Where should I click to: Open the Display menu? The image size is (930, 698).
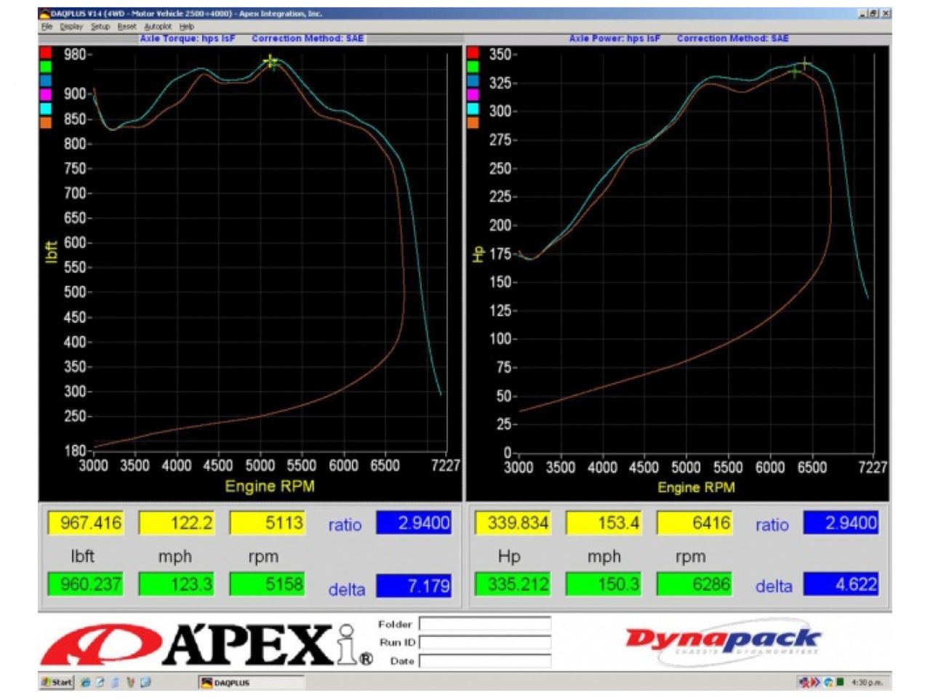tap(71, 26)
